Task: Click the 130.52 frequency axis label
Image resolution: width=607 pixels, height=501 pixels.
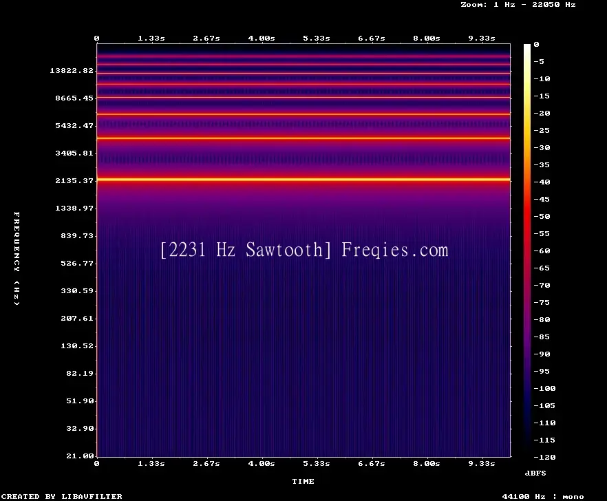Action: tap(77, 345)
